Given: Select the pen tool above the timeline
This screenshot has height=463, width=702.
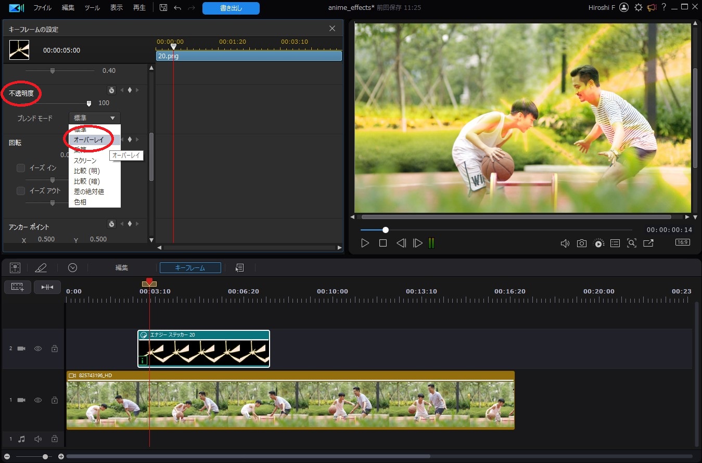Looking at the screenshot, I should [x=41, y=268].
